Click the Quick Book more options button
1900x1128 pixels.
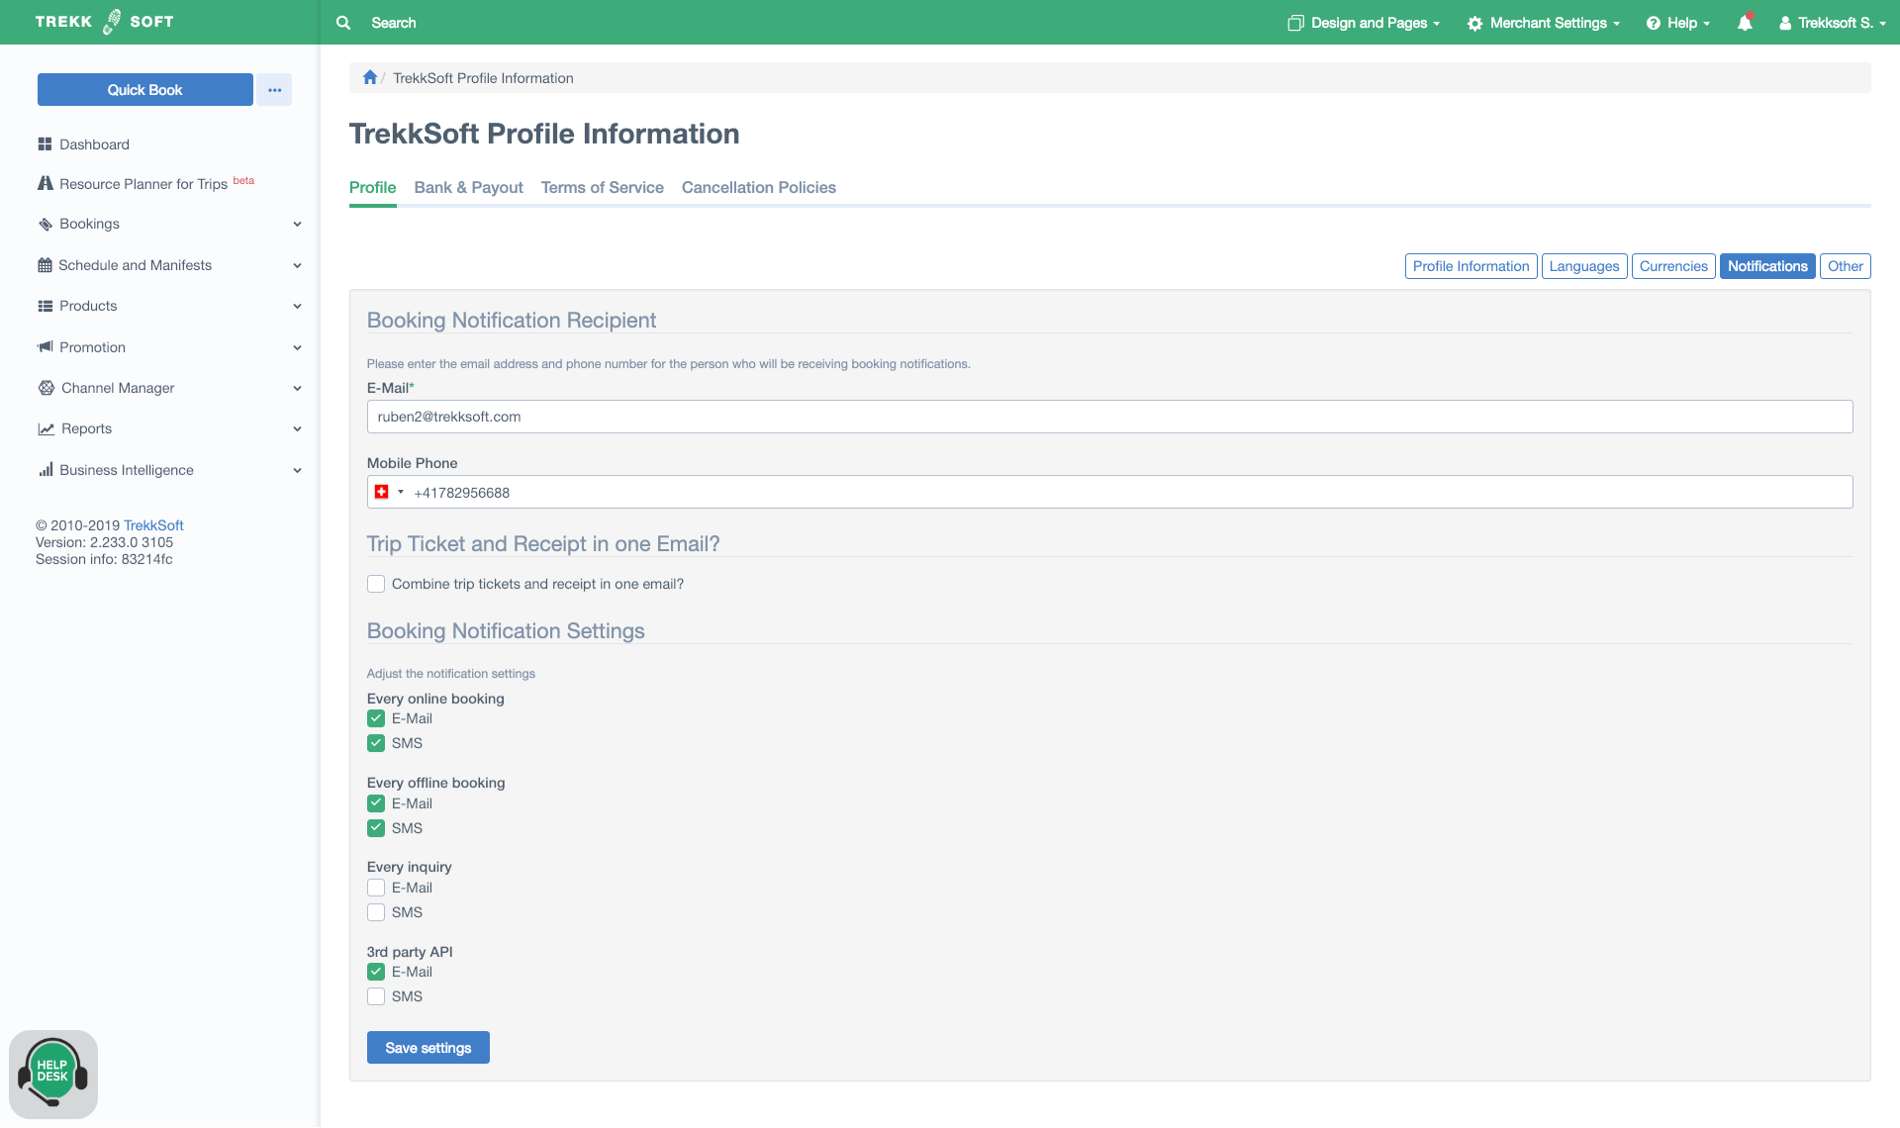(x=274, y=90)
